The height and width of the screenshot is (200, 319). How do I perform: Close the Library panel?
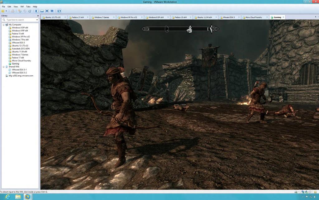click(38, 16)
